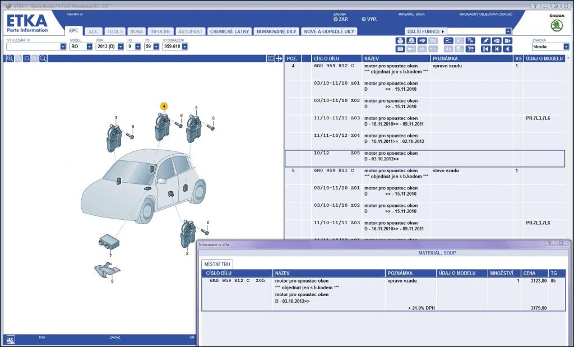Click the Údaj o modelu header in parts list

click(x=545, y=58)
